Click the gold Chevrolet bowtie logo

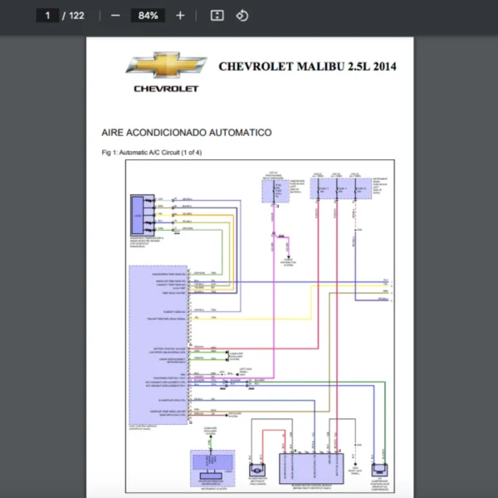(x=166, y=66)
